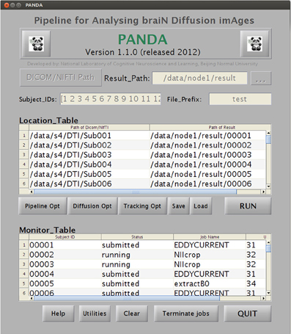The width and height of the screenshot is (291, 334).
Task: Click Location_Table horizontal scroll right arrow
Action: pos(263,192)
